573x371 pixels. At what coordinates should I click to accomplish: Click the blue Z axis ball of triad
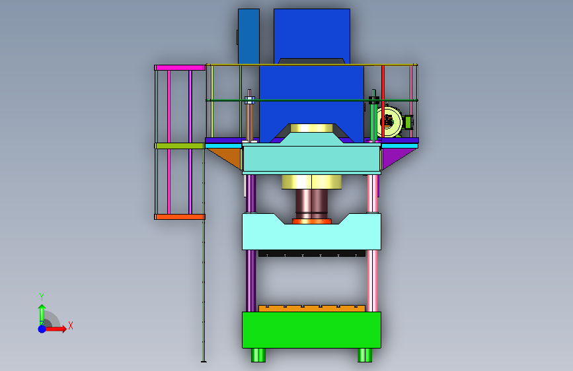click(42, 329)
